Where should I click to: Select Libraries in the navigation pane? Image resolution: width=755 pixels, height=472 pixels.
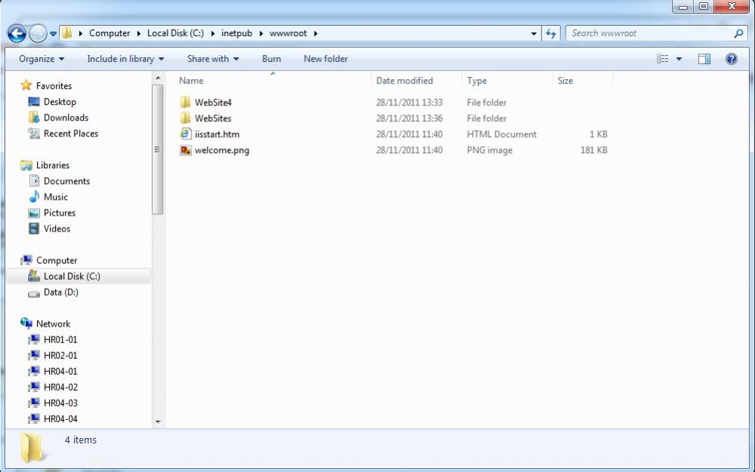(53, 165)
